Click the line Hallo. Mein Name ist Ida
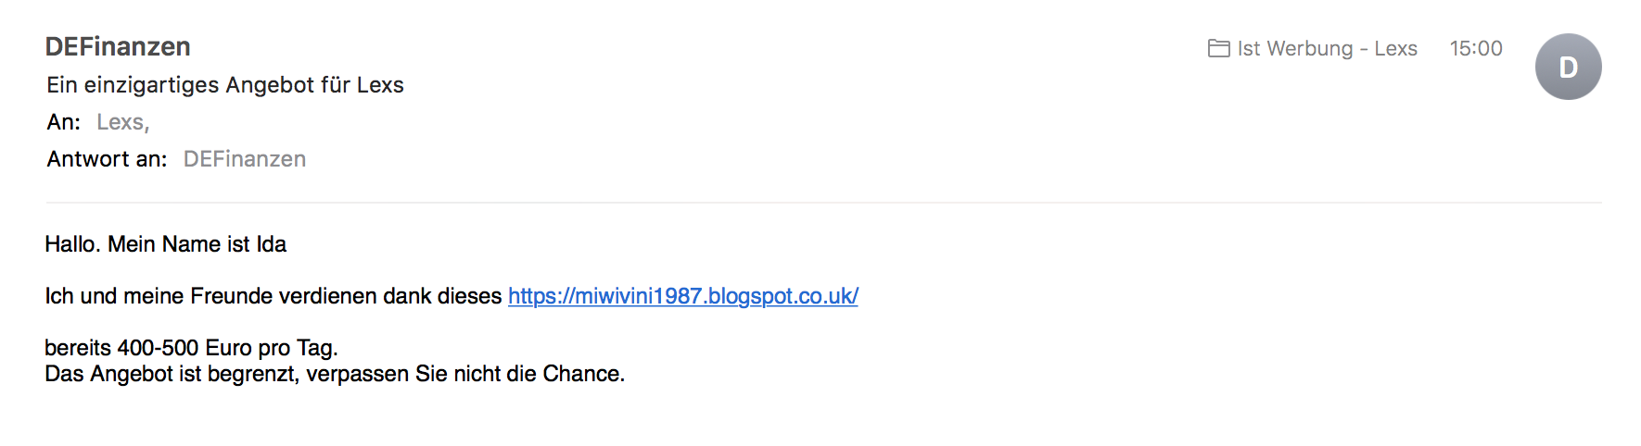Viewport: 1641px width, 446px height. click(166, 244)
